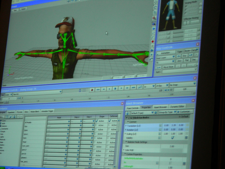Switch to the Animation Trigger tab
This screenshot has width=225, height=169.
(47, 111)
